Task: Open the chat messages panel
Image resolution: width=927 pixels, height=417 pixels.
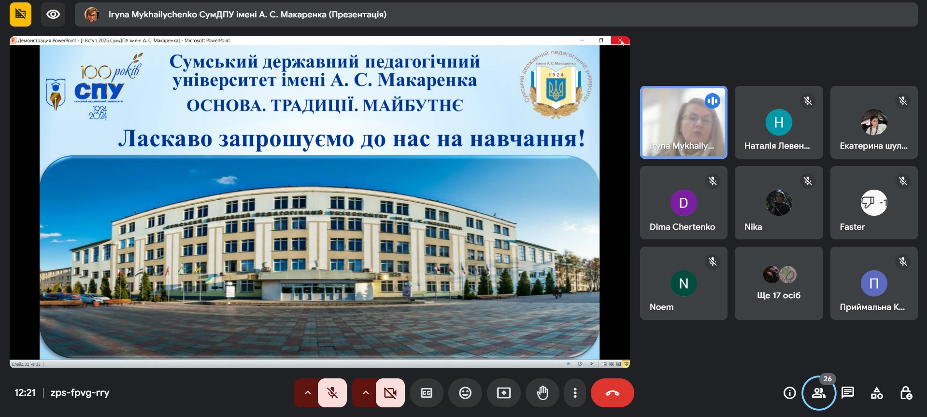Action: click(848, 393)
